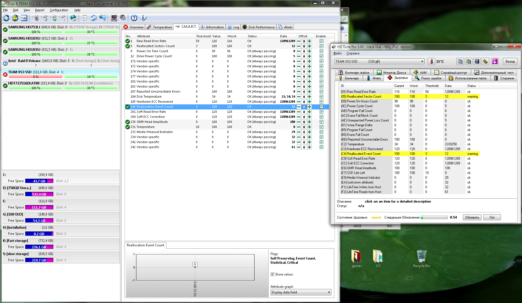Click the E: free space bar 111,7 GB
Viewport: 522px width, 303px height.
click(39, 207)
